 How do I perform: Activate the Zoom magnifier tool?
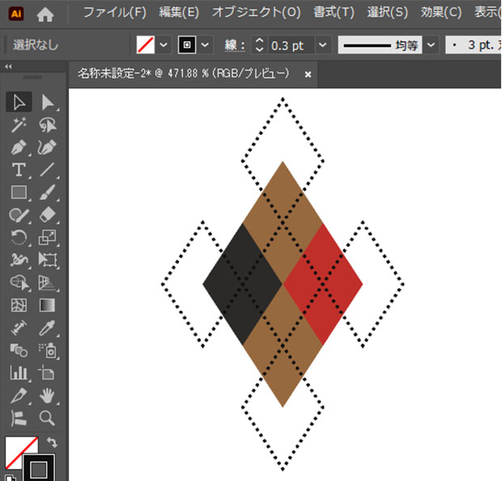[x=48, y=418]
